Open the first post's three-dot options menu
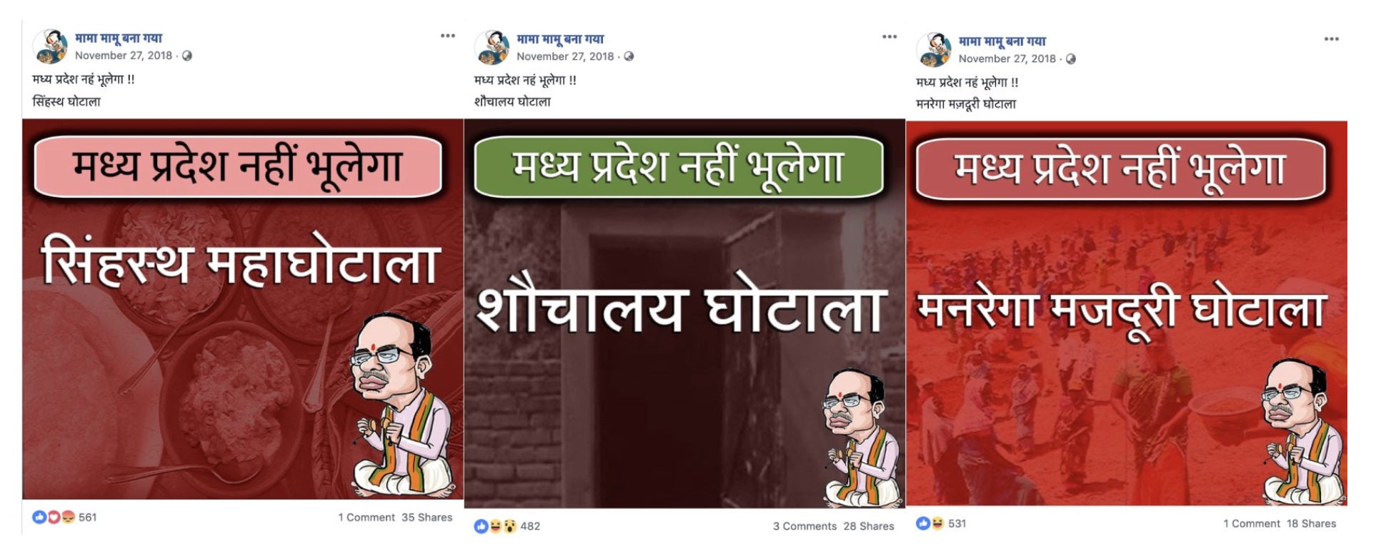The width and height of the screenshot is (1376, 551). pos(447,36)
